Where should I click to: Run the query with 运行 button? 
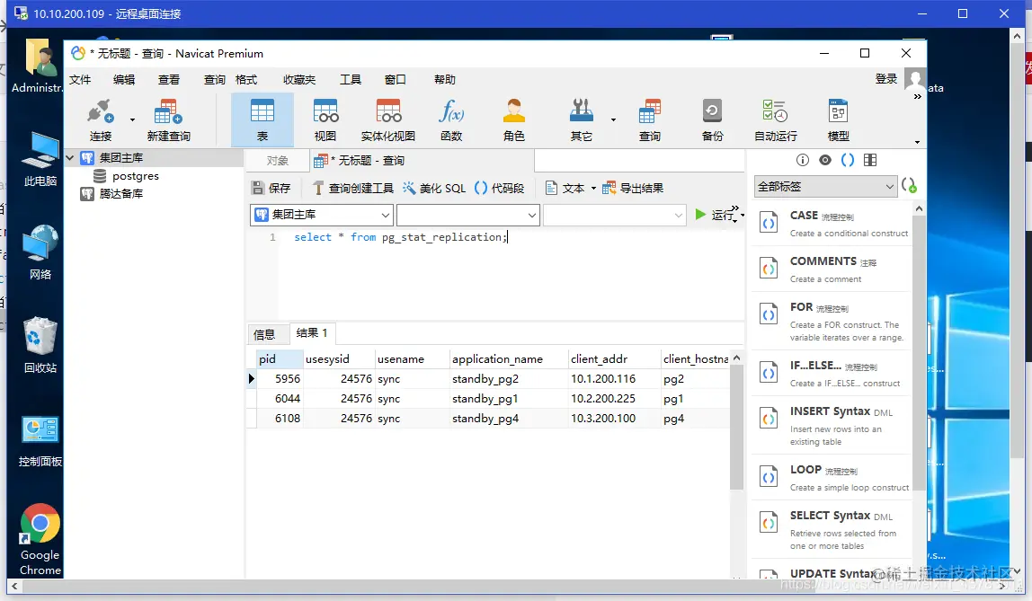[x=716, y=215]
